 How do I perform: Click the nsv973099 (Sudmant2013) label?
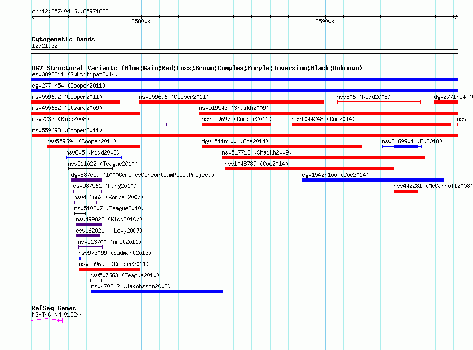click(x=115, y=253)
